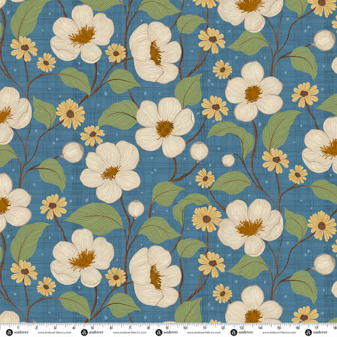Screen dimensions: 337x337
Task: Open the last www.andoverfabrics.com link on the ruler
Action: click(279, 333)
